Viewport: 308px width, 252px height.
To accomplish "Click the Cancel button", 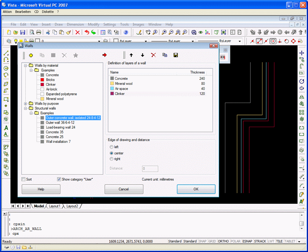I will (124, 189).
